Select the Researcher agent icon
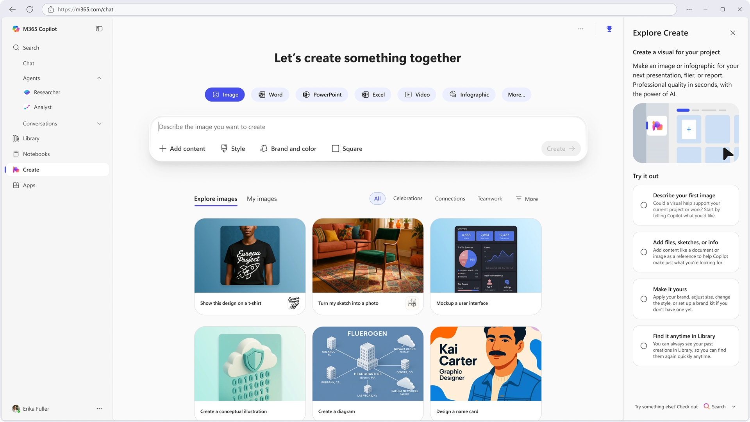Image resolution: width=750 pixels, height=422 pixels. [27, 93]
